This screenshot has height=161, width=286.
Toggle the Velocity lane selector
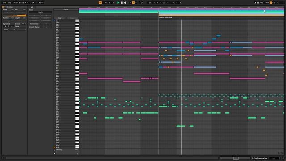click(59, 150)
